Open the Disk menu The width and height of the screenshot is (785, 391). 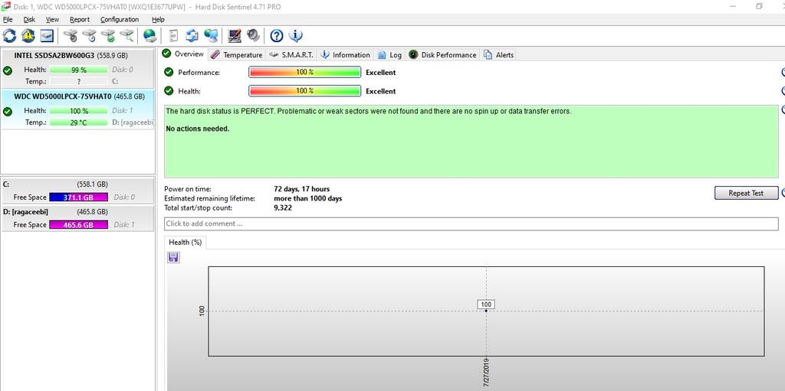29,19
